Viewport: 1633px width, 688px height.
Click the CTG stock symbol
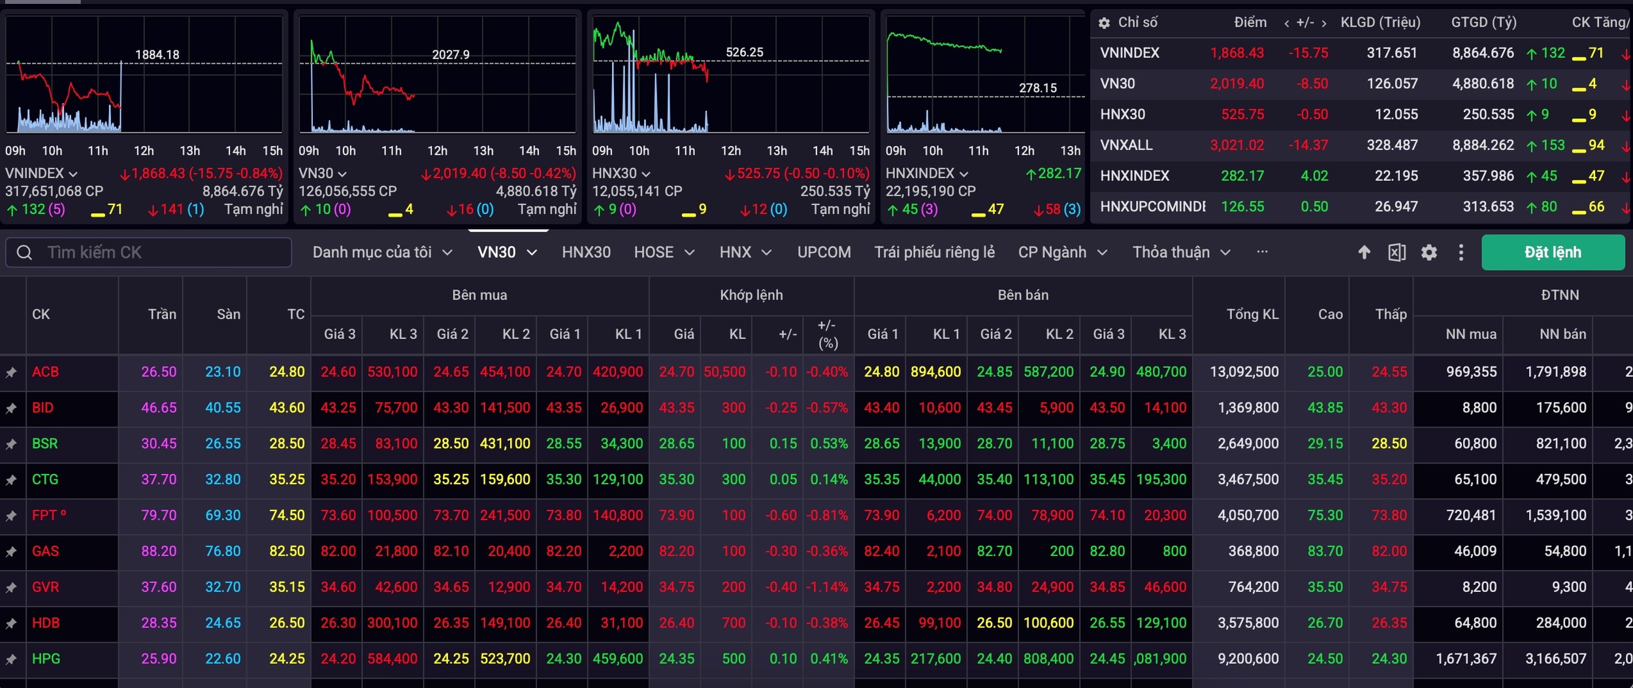point(45,480)
